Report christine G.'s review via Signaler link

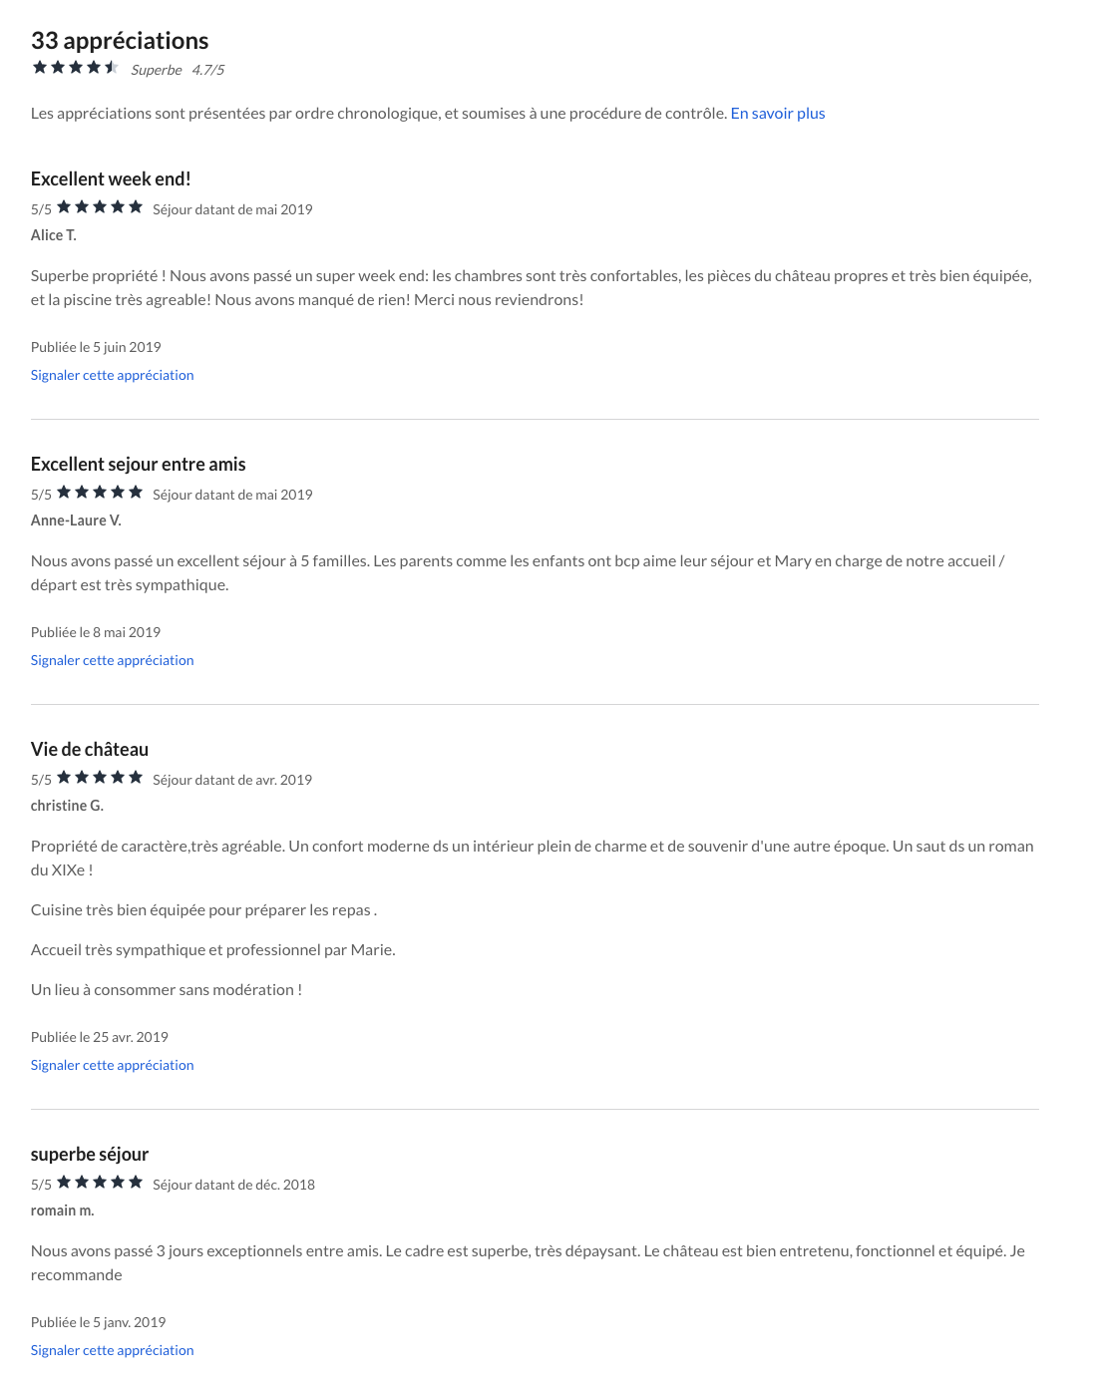[112, 1065]
